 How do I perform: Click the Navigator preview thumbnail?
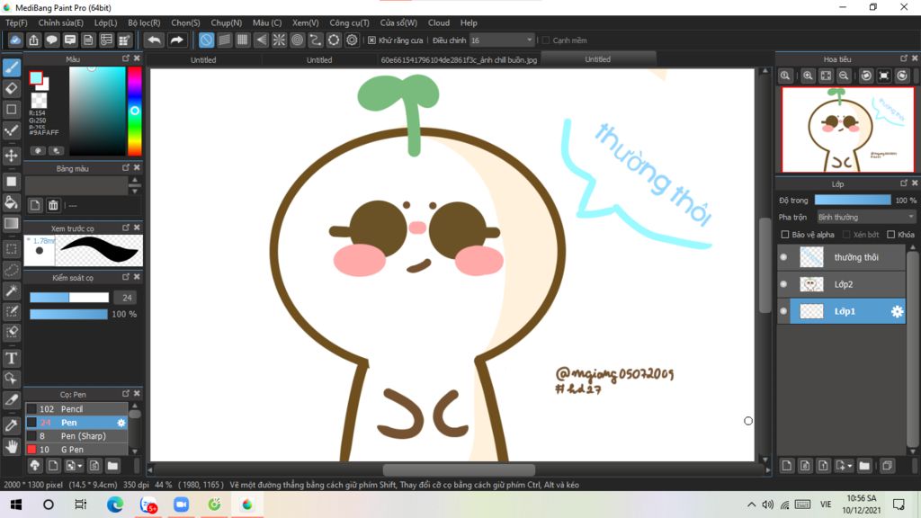tap(847, 129)
